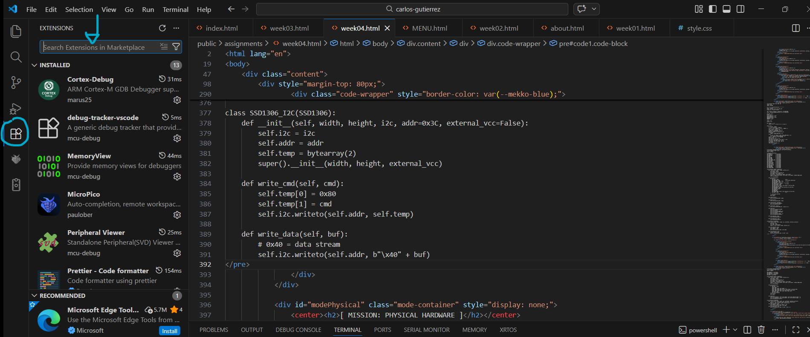Split the terminal pane
This screenshot has width=810, height=337.
747,330
